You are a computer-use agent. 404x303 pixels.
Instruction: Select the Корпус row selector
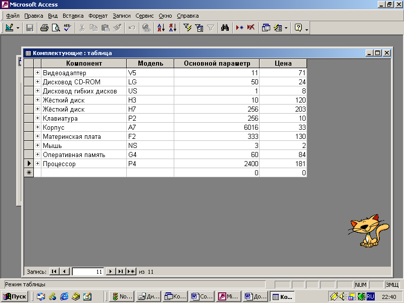29,127
